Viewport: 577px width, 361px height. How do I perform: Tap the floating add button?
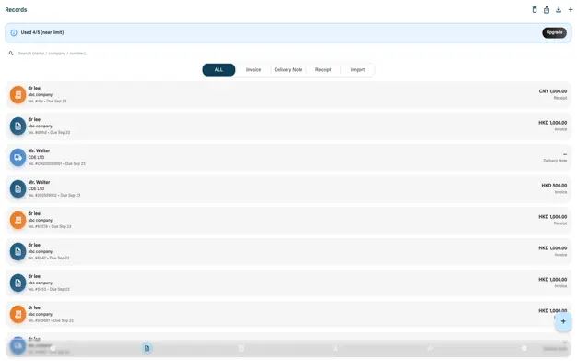pos(563,321)
